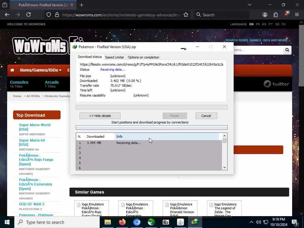Open the red extension with badge 8
This screenshot has height=228, width=304.
286,14
